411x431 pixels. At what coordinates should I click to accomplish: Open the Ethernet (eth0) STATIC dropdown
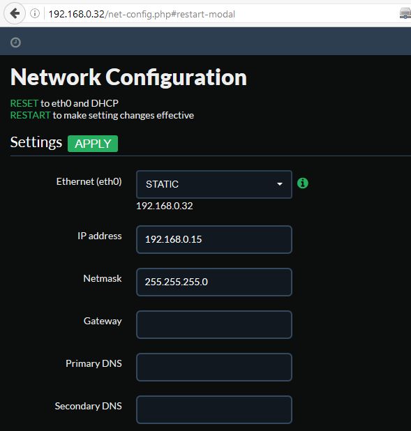214,184
